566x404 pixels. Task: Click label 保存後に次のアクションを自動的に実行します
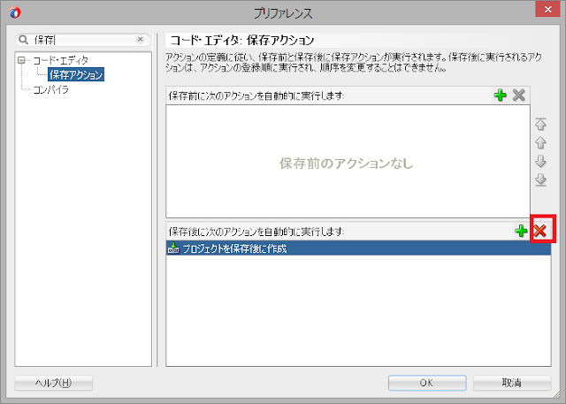256,232
